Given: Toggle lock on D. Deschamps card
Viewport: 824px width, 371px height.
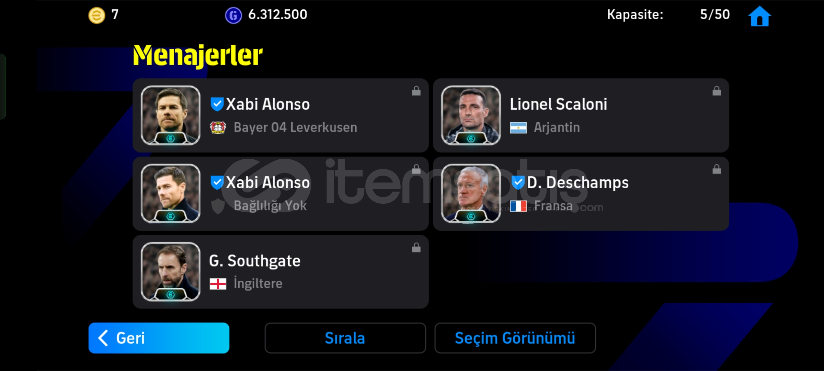Looking at the screenshot, I should pyautogui.click(x=717, y=169).
